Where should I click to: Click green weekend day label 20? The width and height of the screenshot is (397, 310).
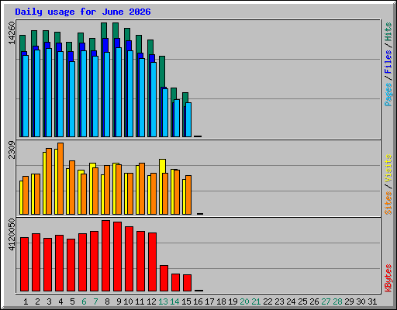244,301
